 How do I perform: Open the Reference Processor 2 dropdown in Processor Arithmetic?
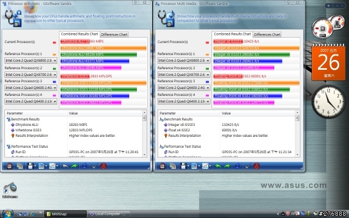(31, 75)
